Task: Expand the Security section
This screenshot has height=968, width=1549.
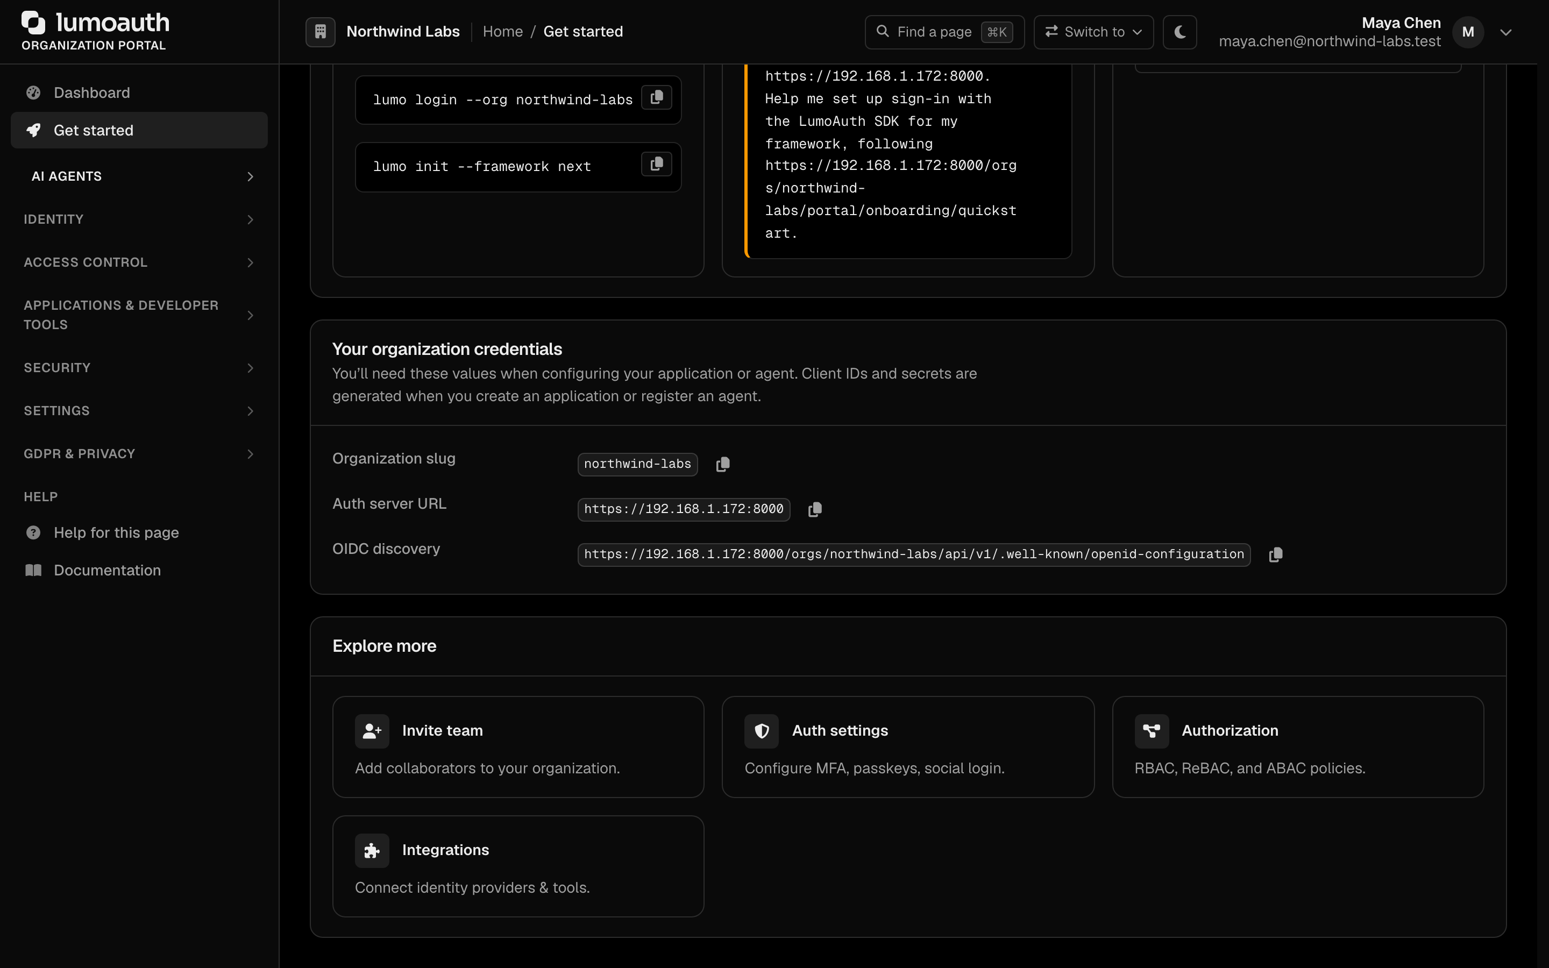Action: (x=139, y=368)
